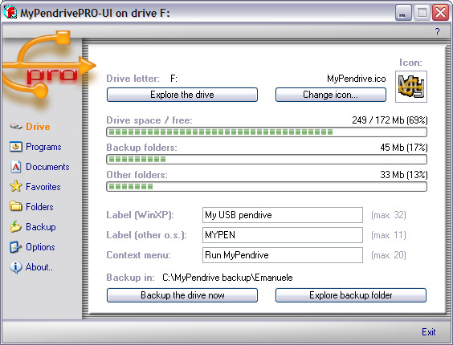
Task: Focus the Label (other o.s.) field
Action: [x=283, y=235]
